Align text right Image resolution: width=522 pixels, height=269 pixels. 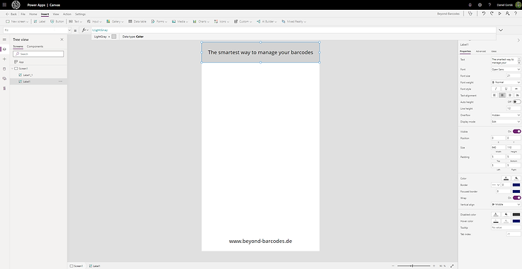510,96
